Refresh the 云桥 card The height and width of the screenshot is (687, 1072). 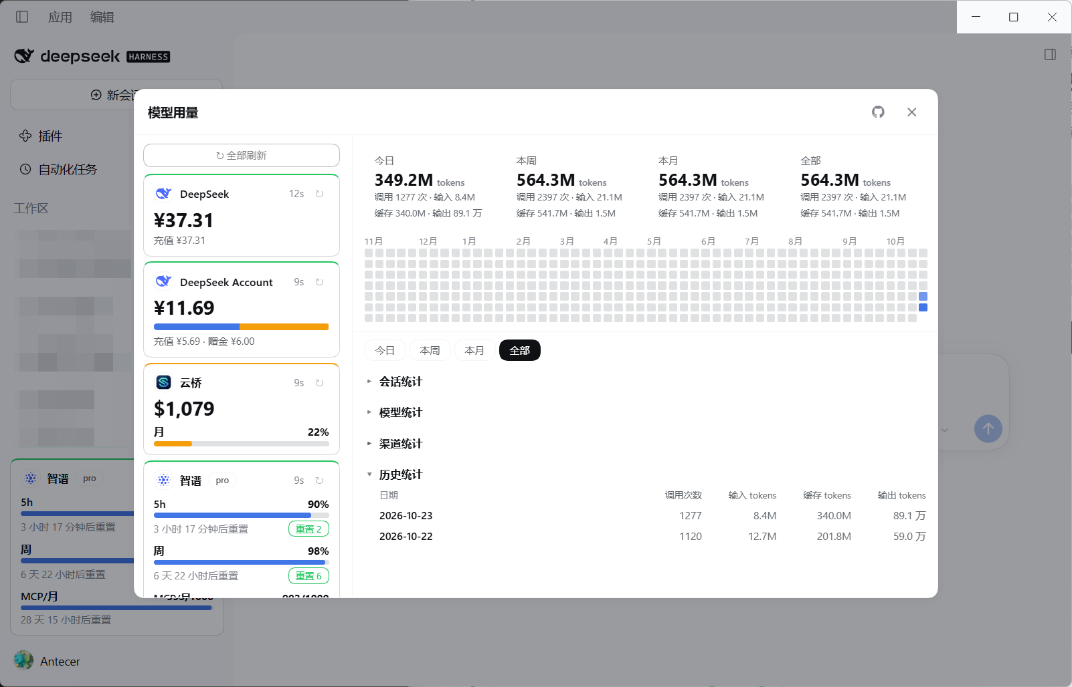pos(319,383)
